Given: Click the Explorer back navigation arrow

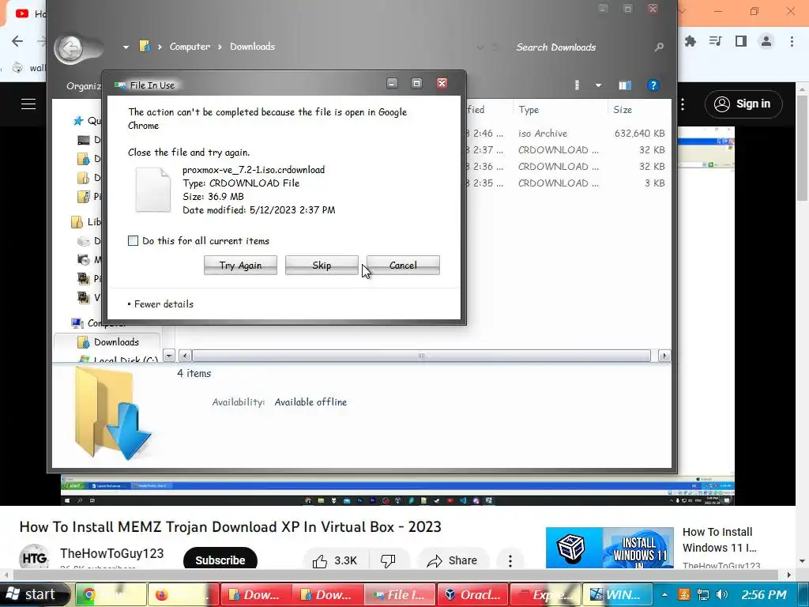Looking at the screenshot, I should pyautogui.click(x=70, y=49).
